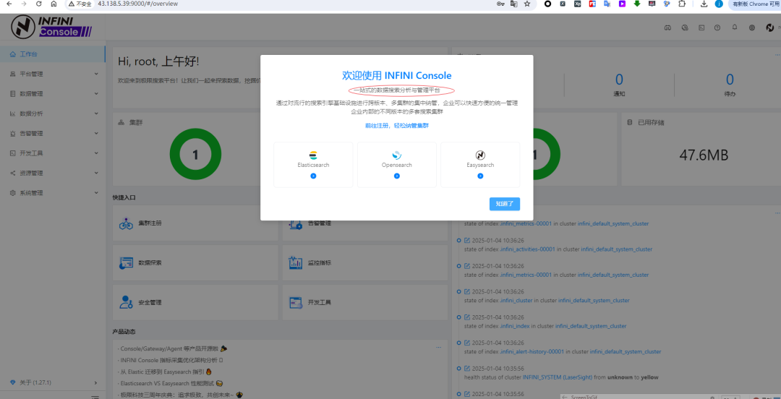Select the 47.6MB storage value
This screenshot has height=399, width=781.
704,155
